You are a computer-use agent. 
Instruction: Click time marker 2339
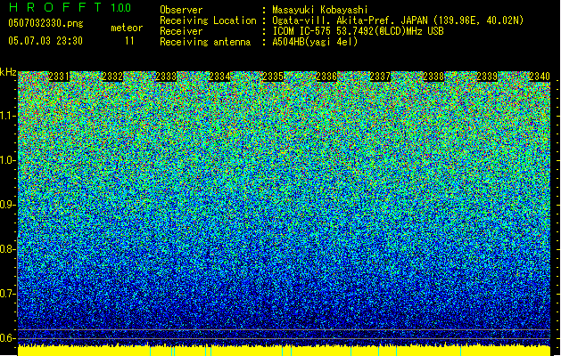tap(487, 77)
